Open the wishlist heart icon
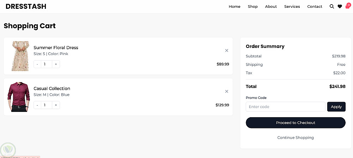This screenshot has width=353, height=158. [x=340, y=6]
